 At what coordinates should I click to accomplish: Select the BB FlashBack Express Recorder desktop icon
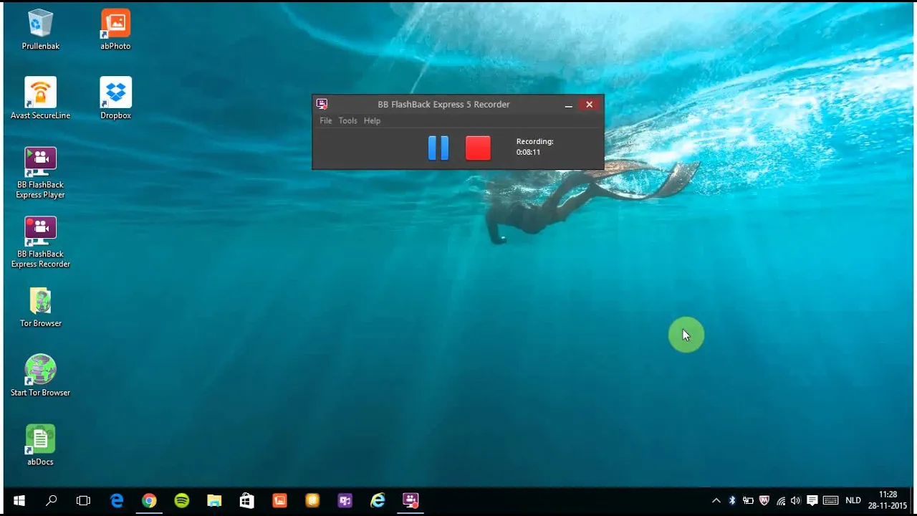tap(40, 242)
